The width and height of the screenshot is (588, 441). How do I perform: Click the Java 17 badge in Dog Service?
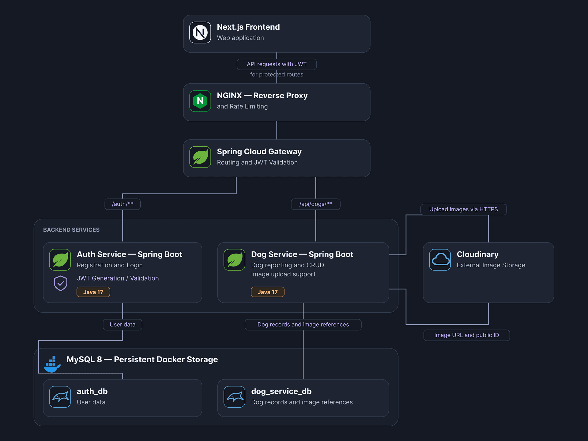pos(267,292)
